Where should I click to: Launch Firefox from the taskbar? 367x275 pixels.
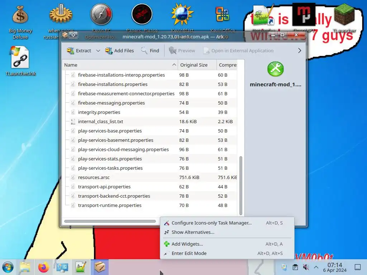click(x=43, y=267)
